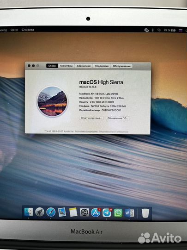This screenshot has height=250, width=187.
Task: Close the About This Mac window
Action: tap(29, 66)
